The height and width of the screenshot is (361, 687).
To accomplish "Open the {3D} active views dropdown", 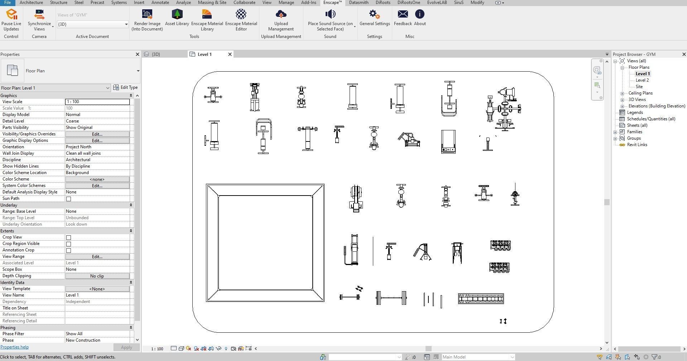I will [x=126, y=24].
